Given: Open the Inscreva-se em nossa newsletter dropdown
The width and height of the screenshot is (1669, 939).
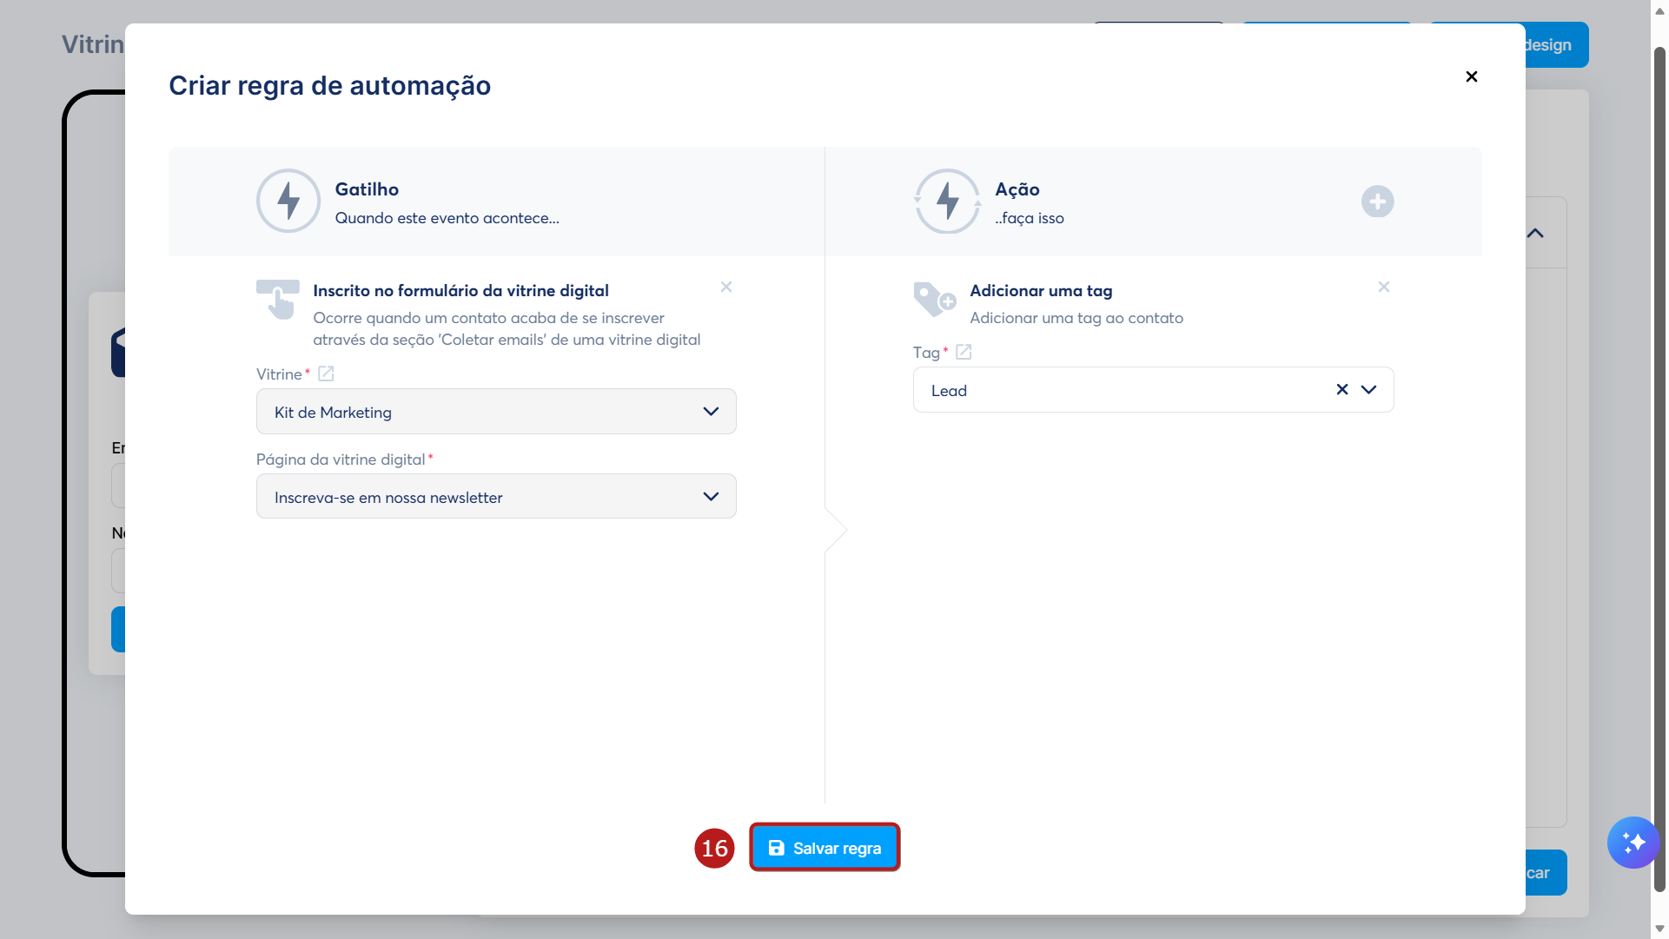Looking at the screenshot, I should tap(496, 497).
